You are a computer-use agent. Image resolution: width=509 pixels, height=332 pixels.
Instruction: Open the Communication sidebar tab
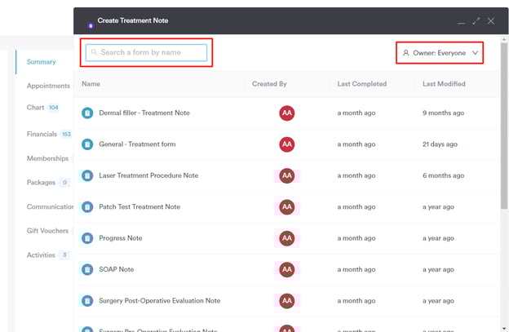click(x=50, y=206)
